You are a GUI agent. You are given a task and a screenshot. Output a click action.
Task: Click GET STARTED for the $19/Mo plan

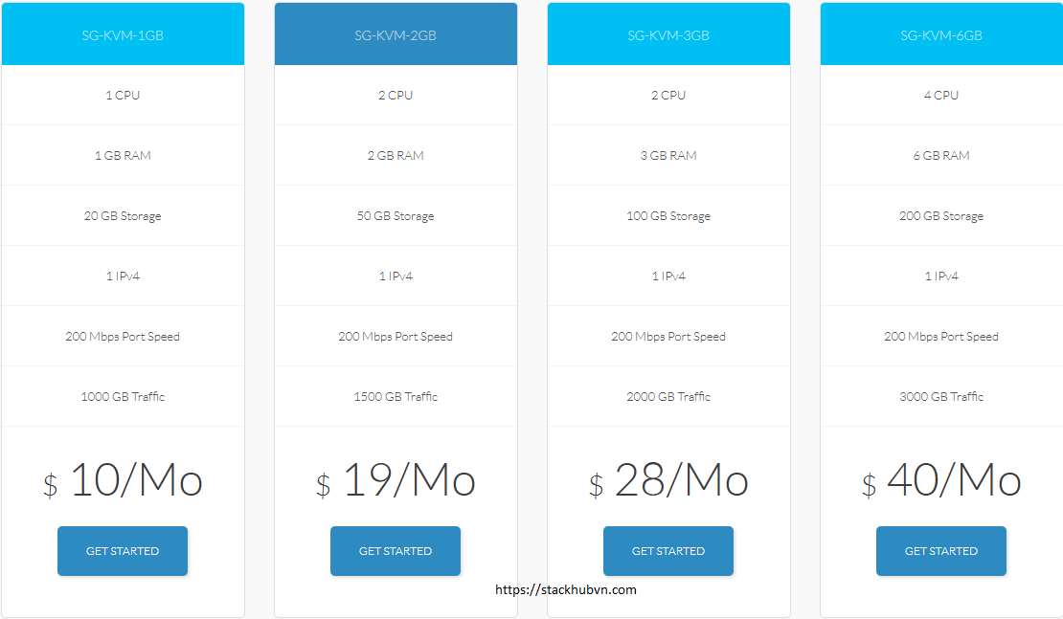click(396, 551)
